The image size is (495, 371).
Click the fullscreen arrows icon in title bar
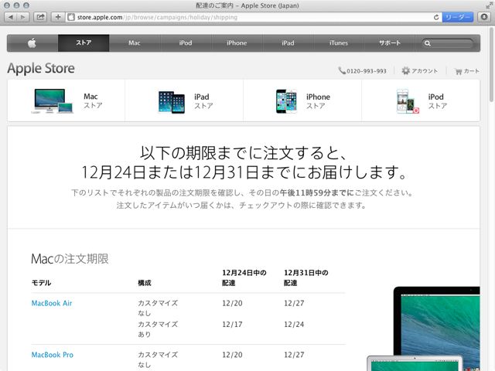tap(489, 5)
